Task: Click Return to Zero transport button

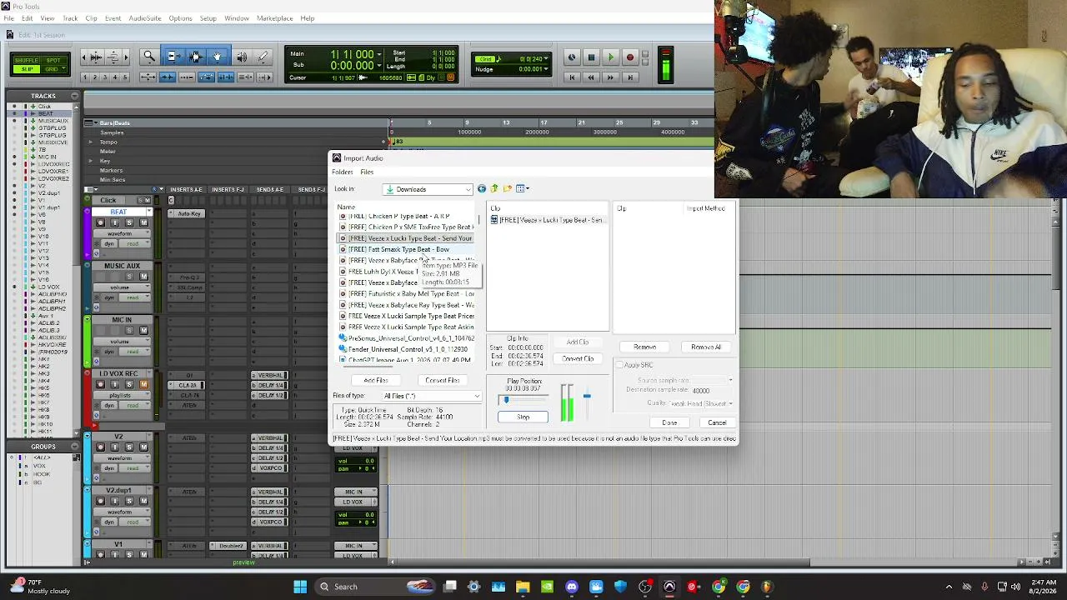Action: coord(572,77)
